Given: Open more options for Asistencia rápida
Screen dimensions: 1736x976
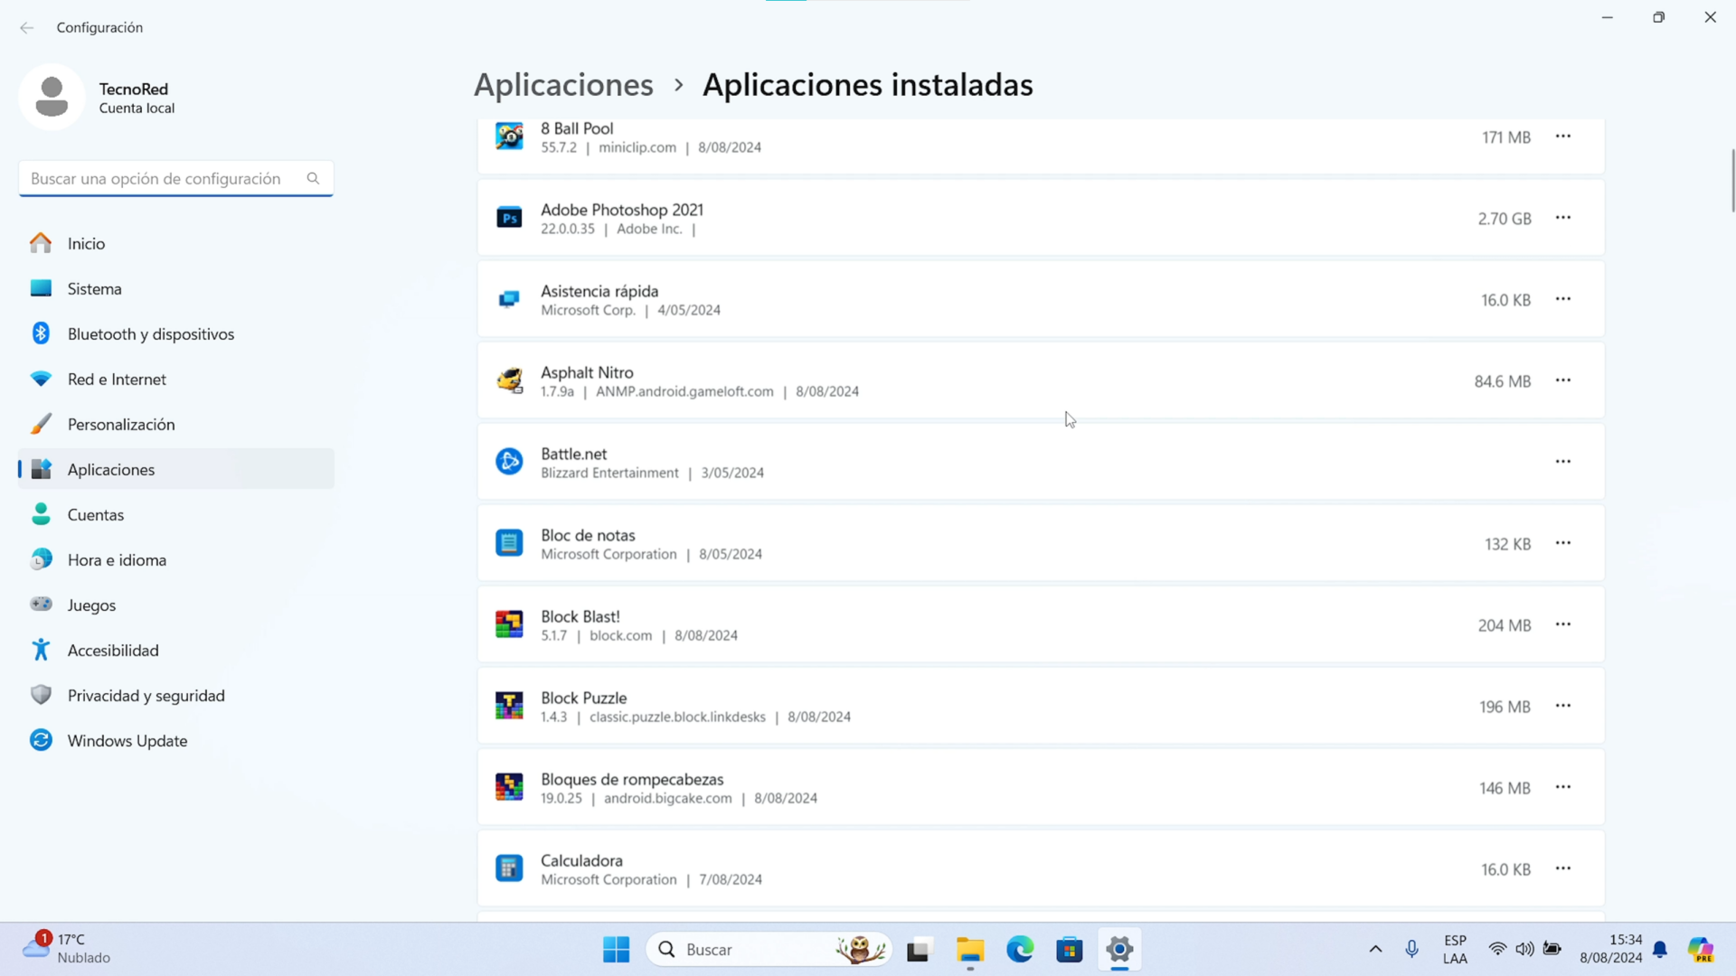Looking at the screenshot, I should click(x=1563, y=299).
